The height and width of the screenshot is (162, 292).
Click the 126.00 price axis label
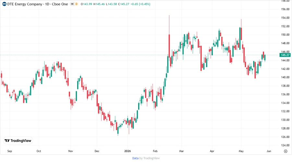point(285,137)
